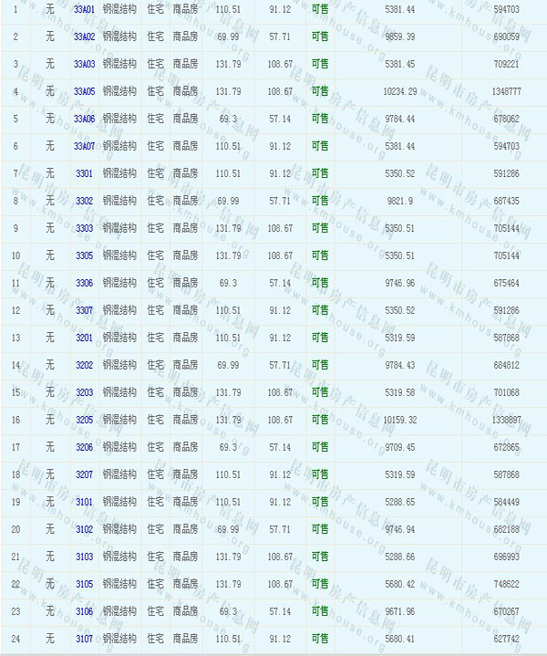Open unit 33A07

point(84,146)
